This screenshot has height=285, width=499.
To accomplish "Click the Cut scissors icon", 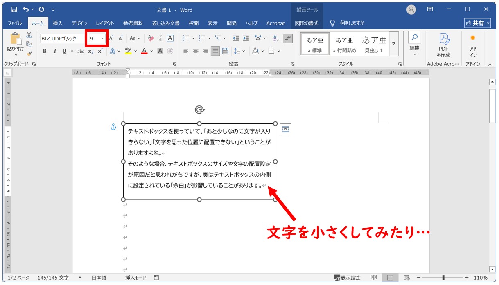I will tap(29, 36).
